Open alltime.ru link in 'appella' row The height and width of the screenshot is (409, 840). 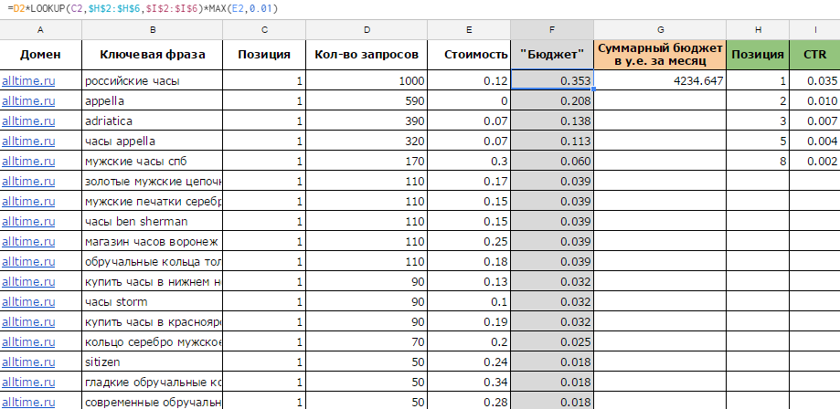(28, 100)
